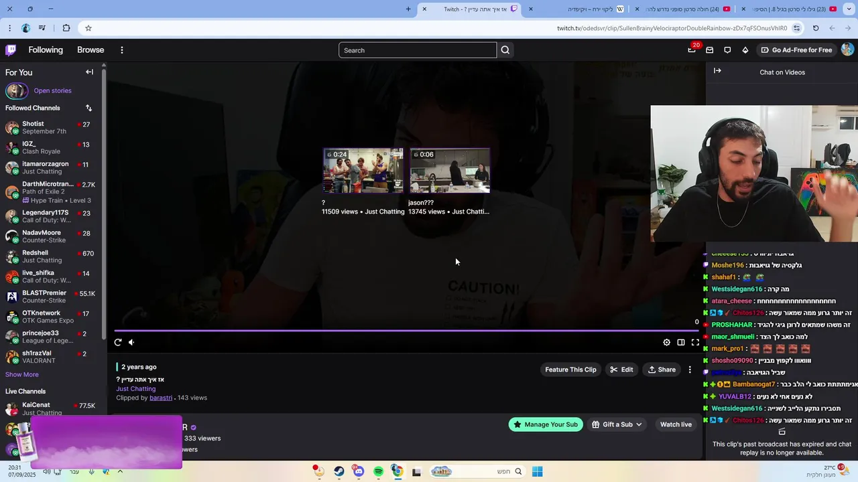The image size is (858, 482).
Task: Sort followed channels with arrows icon
Action: [88, 108]
